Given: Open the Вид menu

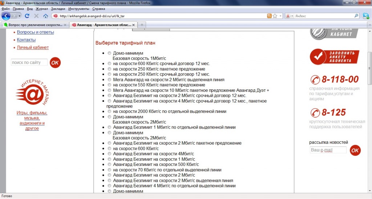Looking at the screenshot, I should pos(30,9).
